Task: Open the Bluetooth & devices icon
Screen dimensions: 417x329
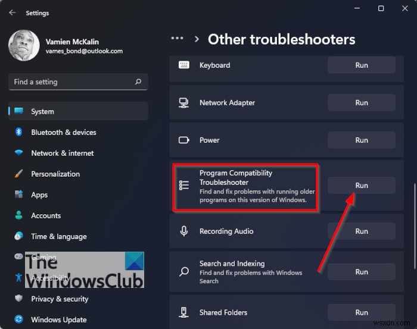Action: tap(18, 132)
